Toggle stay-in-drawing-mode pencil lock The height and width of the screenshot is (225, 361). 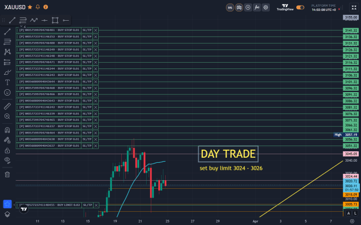click(8, 140)
